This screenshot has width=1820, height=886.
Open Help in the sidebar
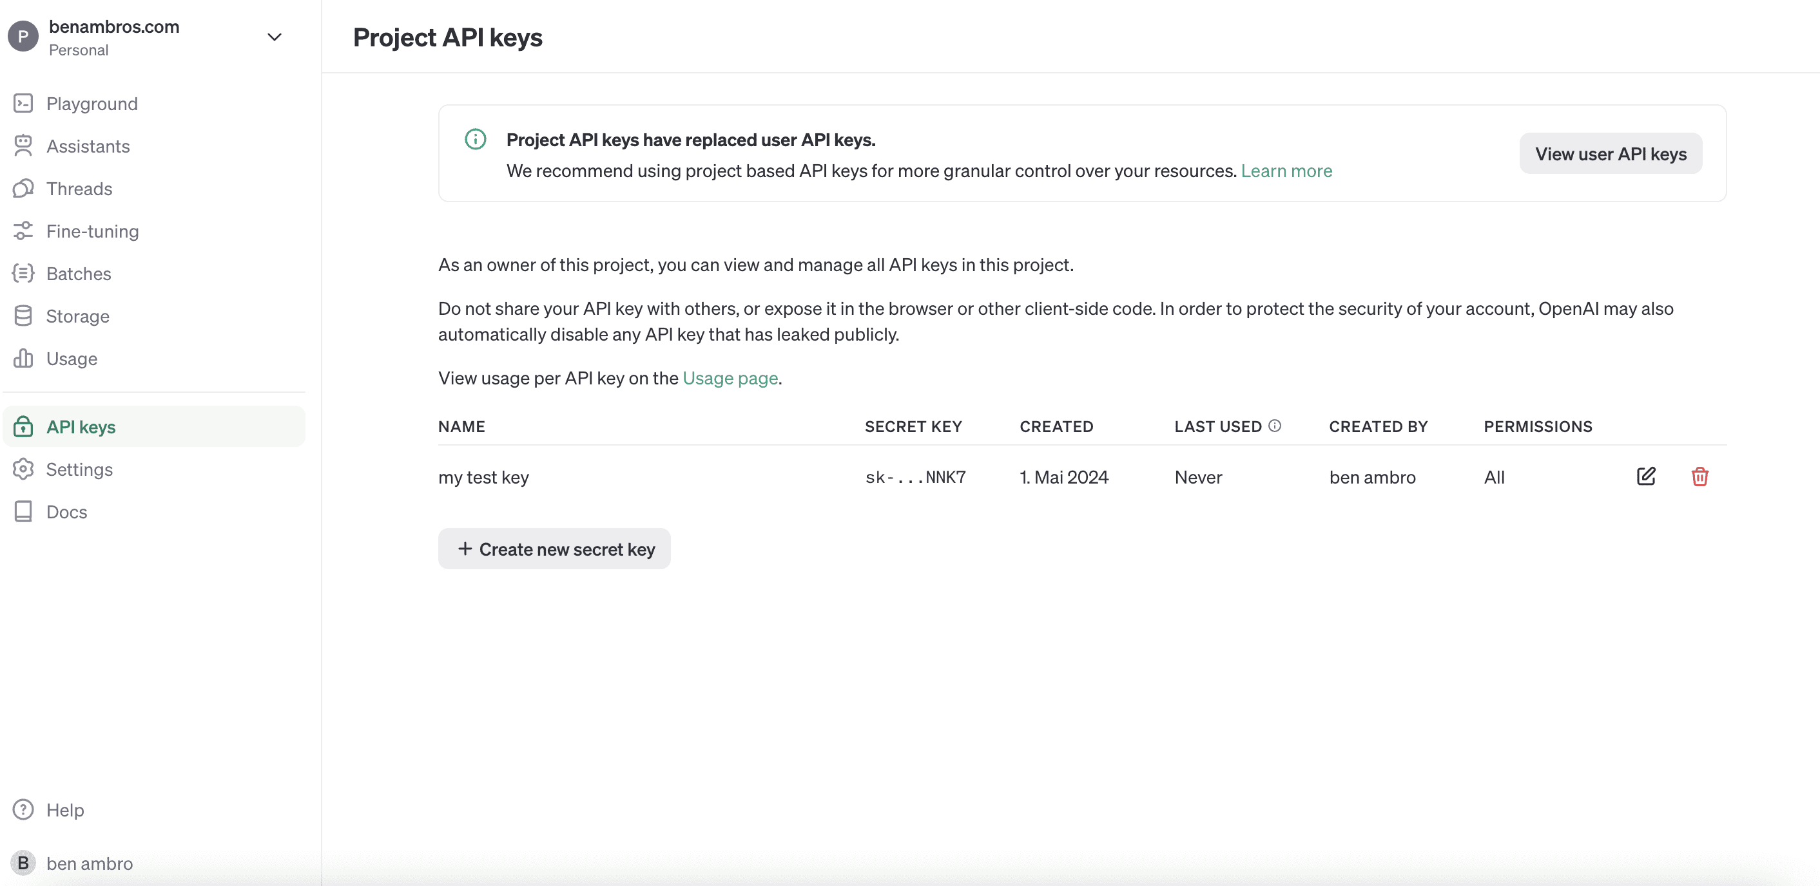coord(154,809)
